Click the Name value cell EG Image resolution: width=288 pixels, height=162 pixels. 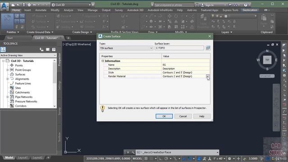(x=185, y=65)
